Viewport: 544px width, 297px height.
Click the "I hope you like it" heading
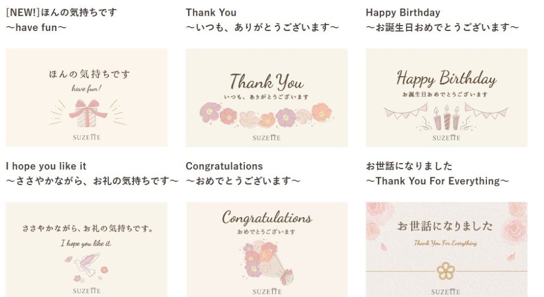(x=46, y=166)
